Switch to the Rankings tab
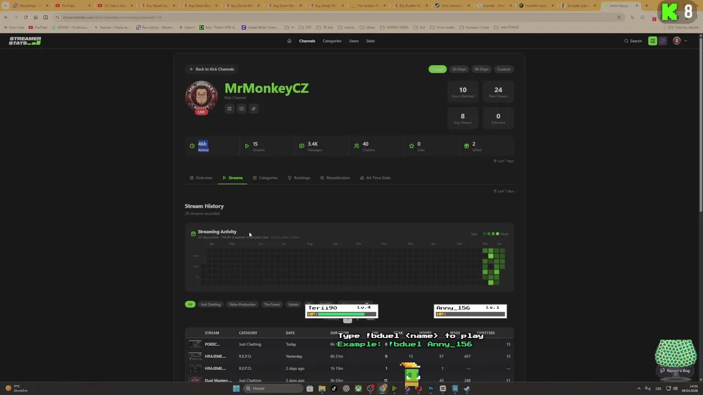The image size is (703, 395). [x=299, y=178]
